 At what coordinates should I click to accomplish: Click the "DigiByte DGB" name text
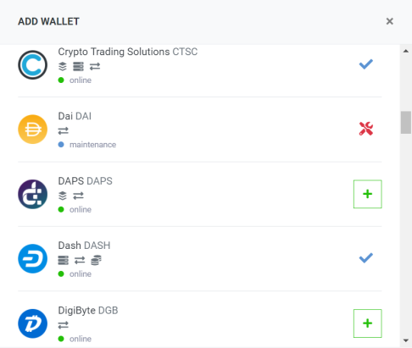(88, 311)
